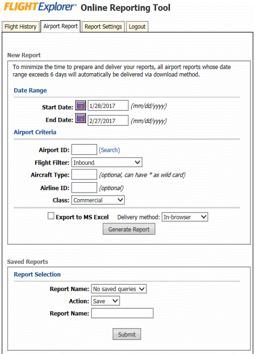255x354 pixels.
Task: Focus the Start Date input field
Action: click(108, 105)
